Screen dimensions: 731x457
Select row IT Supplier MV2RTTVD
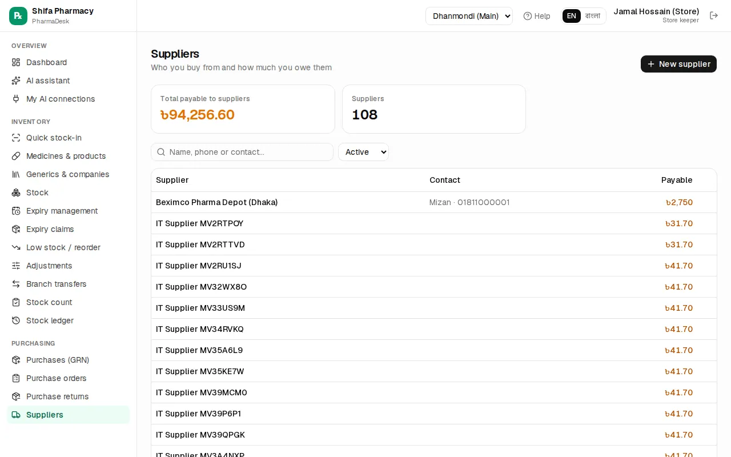pyautogui.click(x=434, y=244)
